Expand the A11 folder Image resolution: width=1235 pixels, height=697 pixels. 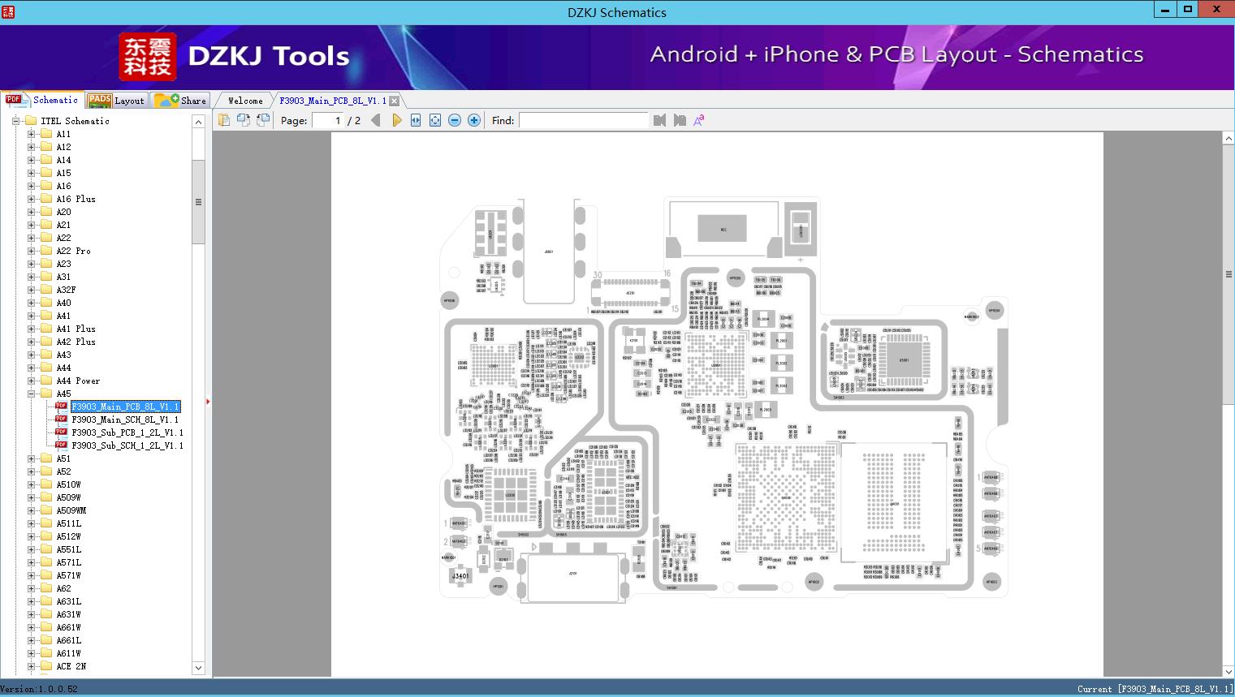click(x=32, y=134)
